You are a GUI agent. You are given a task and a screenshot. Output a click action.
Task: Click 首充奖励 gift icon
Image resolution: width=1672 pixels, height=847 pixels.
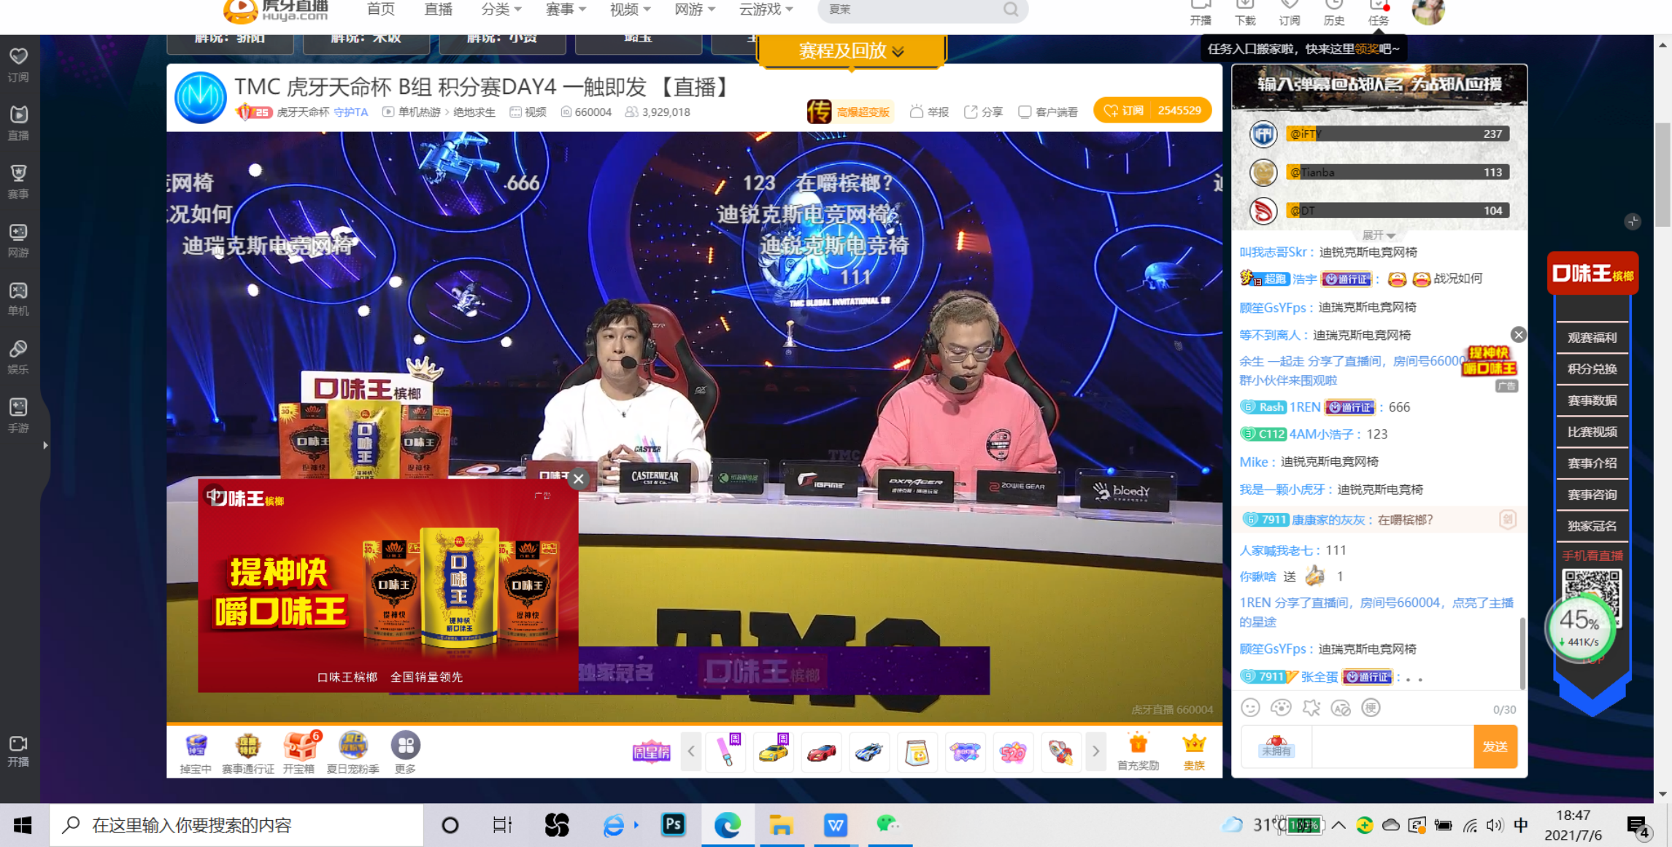(x=1138, y=751)
